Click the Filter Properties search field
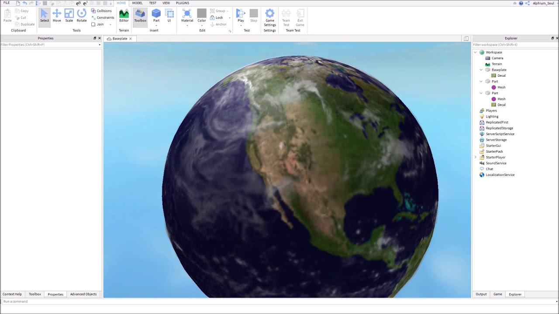 51,45
